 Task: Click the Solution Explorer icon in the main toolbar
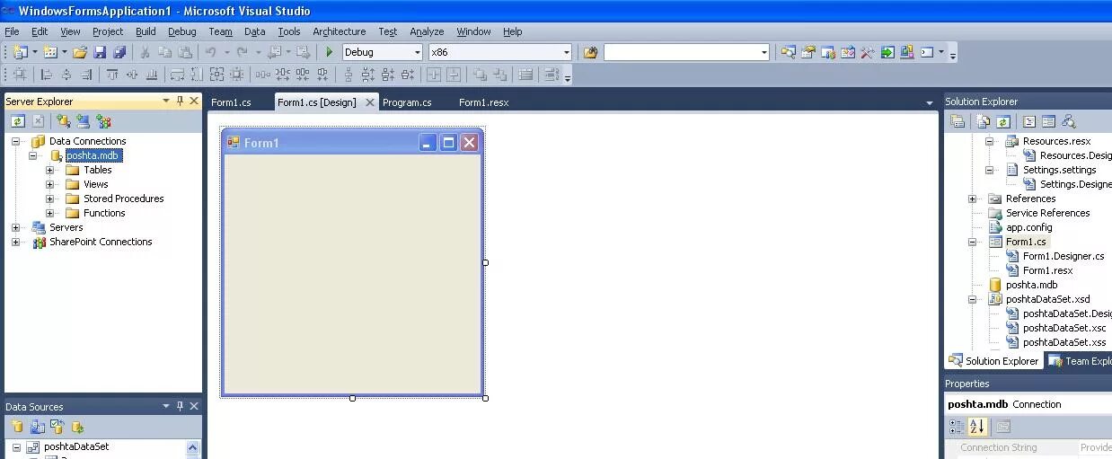point(788,52)
